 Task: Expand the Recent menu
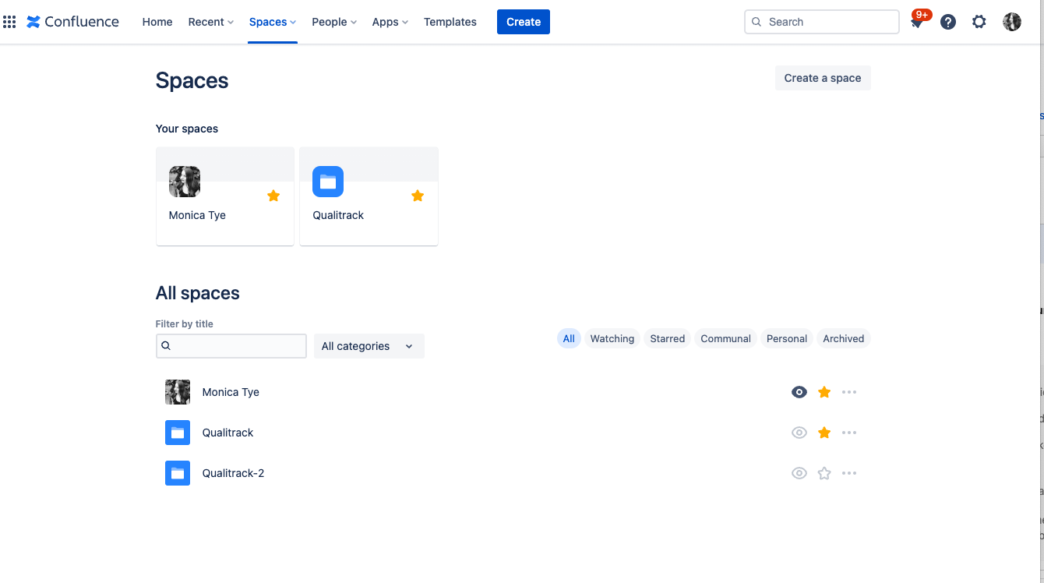(210, 22)
